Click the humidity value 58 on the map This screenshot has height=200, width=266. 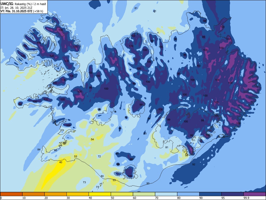tap(186, 155)
